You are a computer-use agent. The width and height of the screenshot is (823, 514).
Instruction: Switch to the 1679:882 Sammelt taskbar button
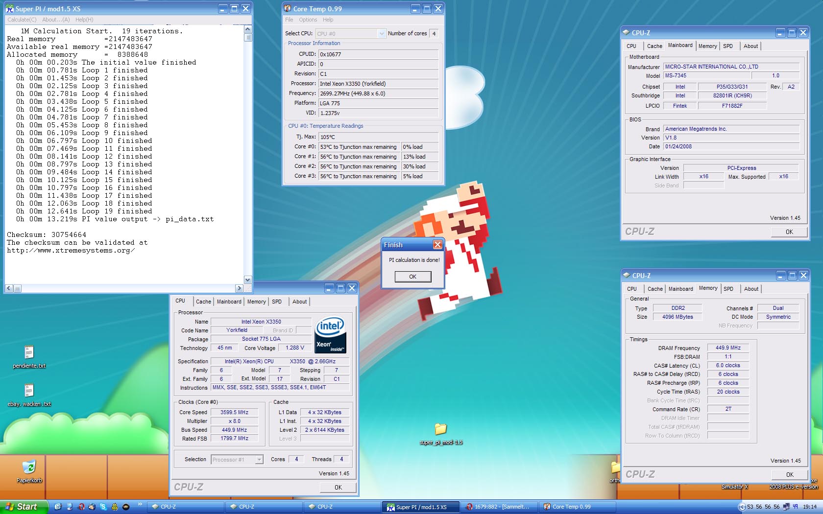tap(499, 507)
